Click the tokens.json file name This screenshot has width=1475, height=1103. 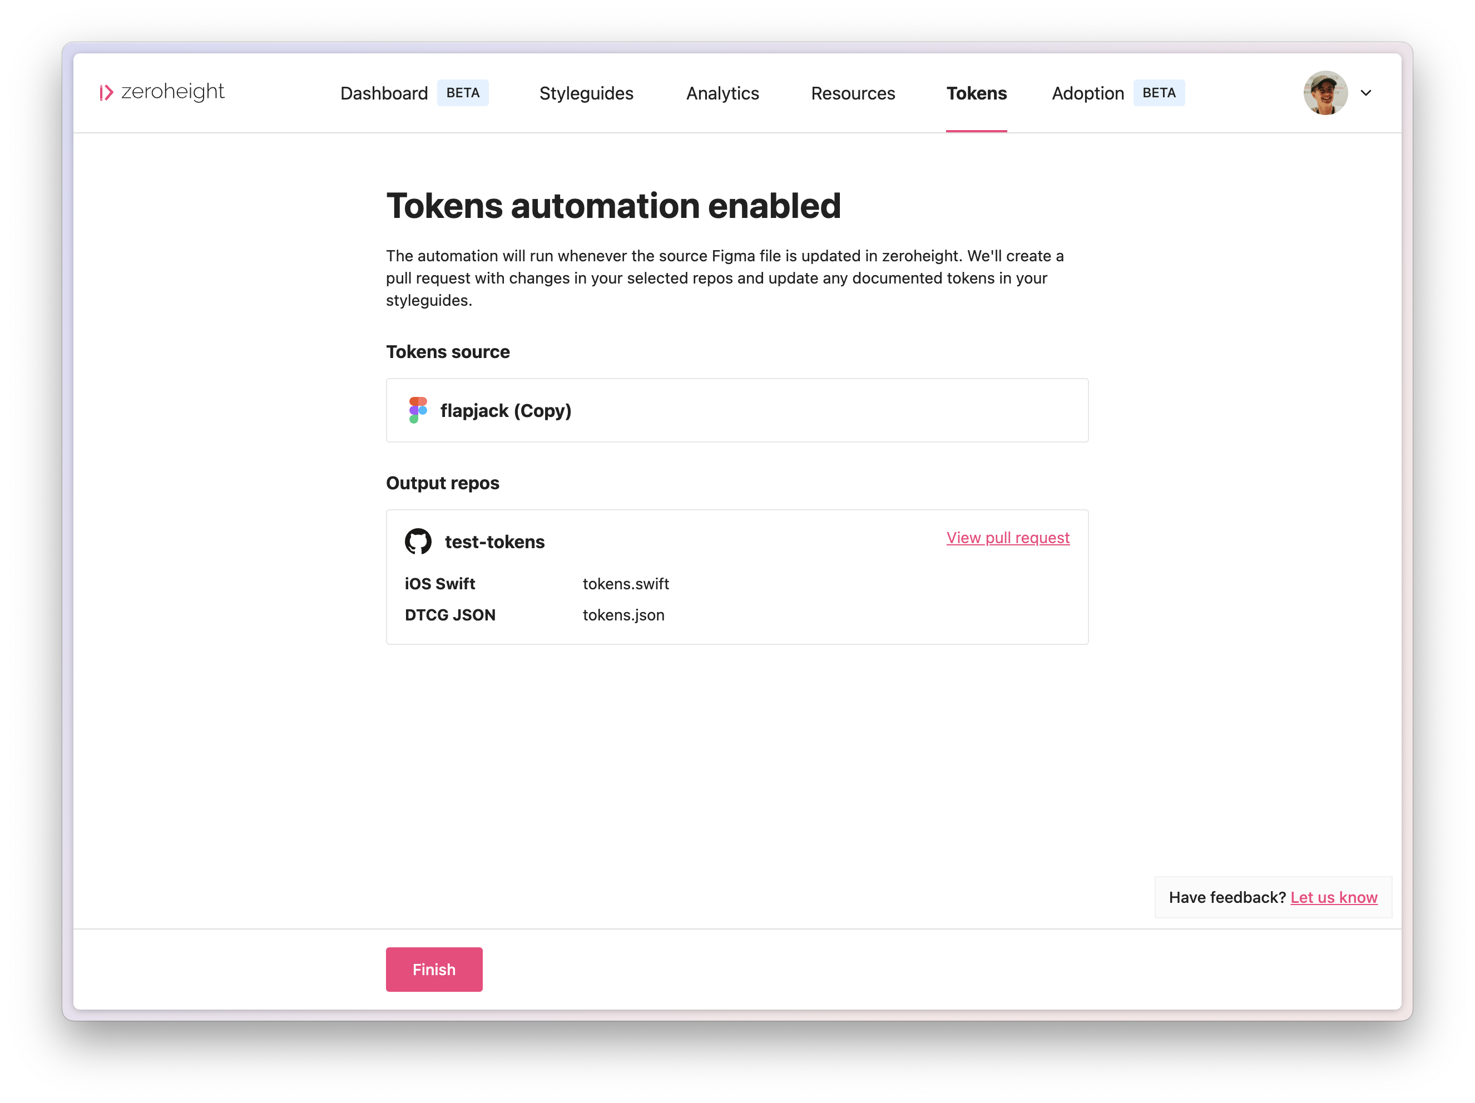623,615
